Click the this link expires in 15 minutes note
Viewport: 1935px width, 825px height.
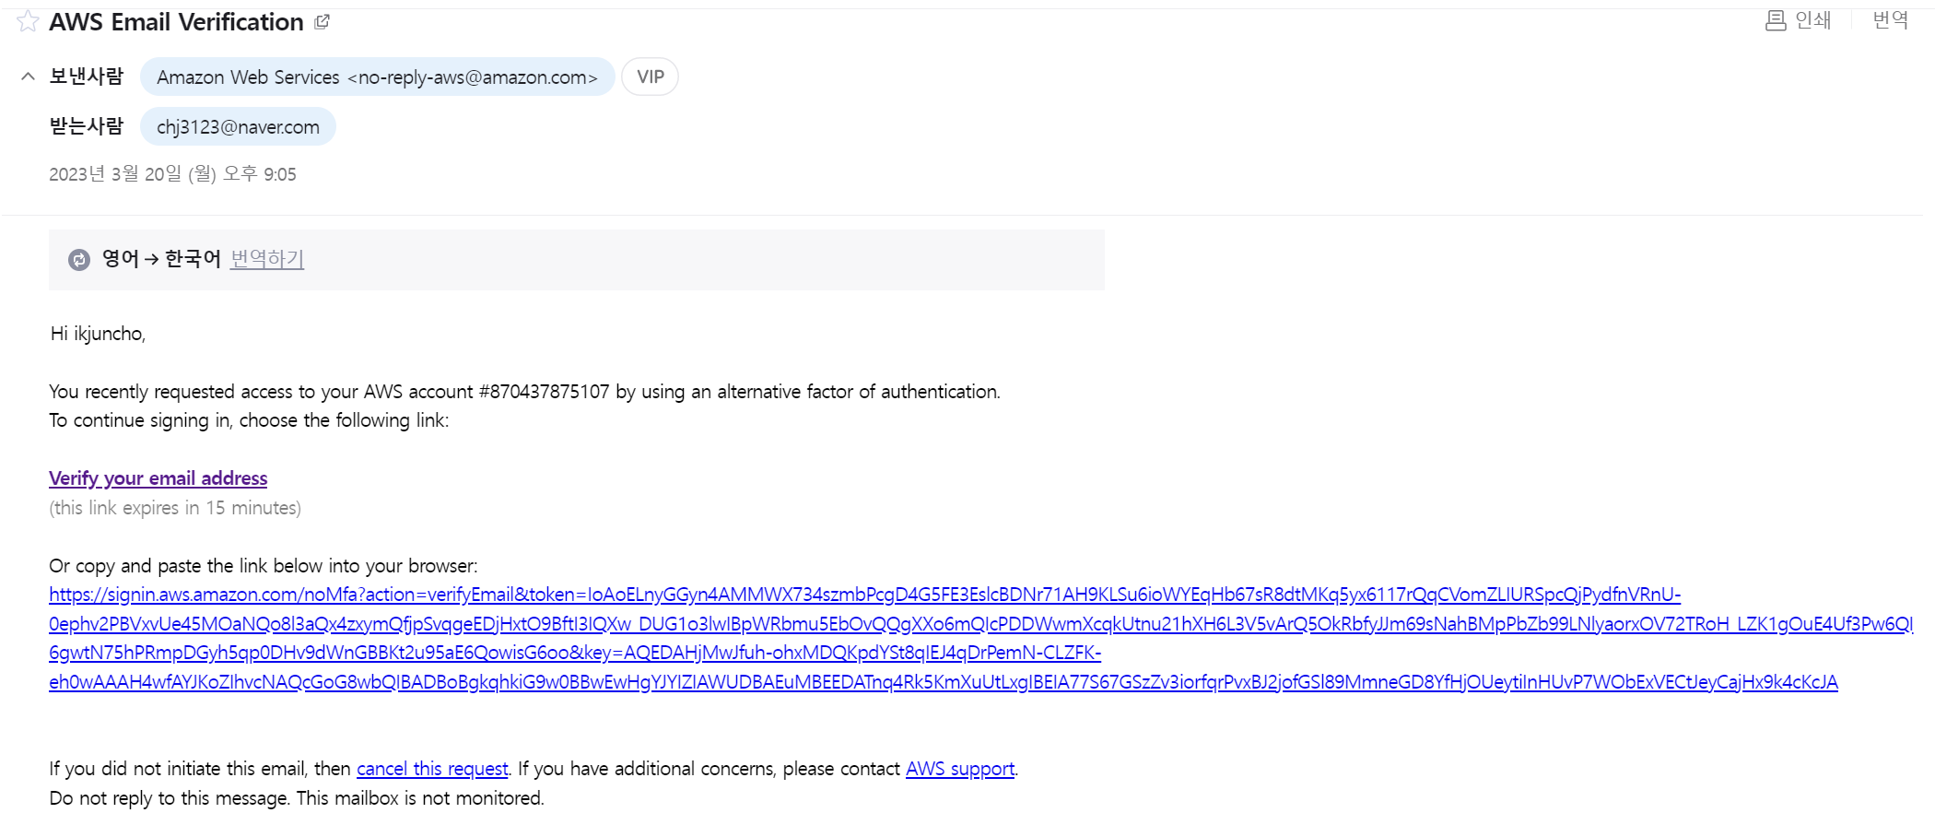coord(175,508)
